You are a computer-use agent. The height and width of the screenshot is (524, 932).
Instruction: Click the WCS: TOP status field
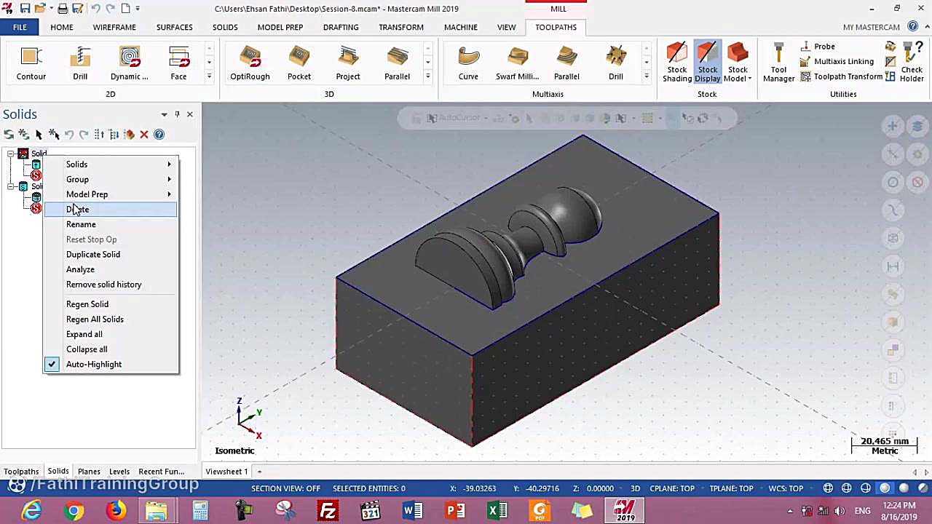tap(786, 488)
